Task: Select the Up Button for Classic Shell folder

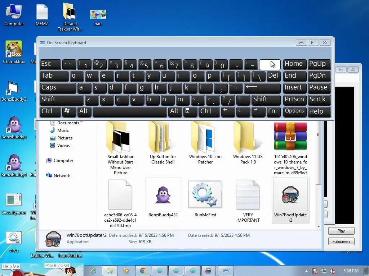Action: [163, 143]
